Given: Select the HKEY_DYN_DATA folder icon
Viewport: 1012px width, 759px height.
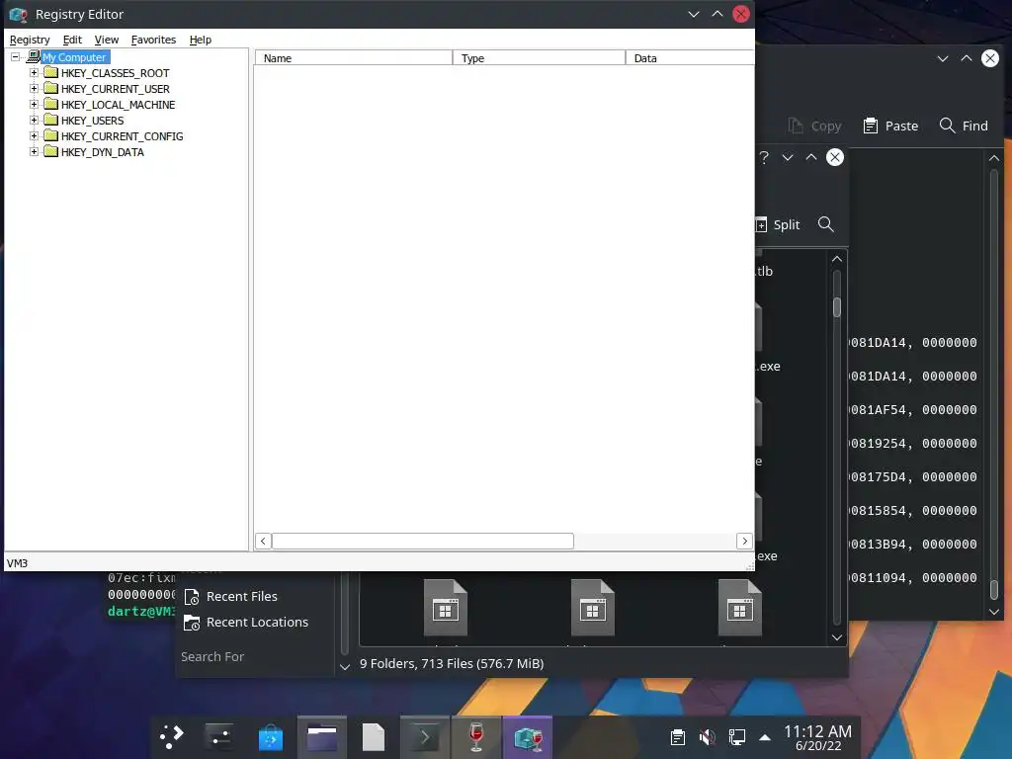Looking at the screenshot, I should tap(51, 151).
